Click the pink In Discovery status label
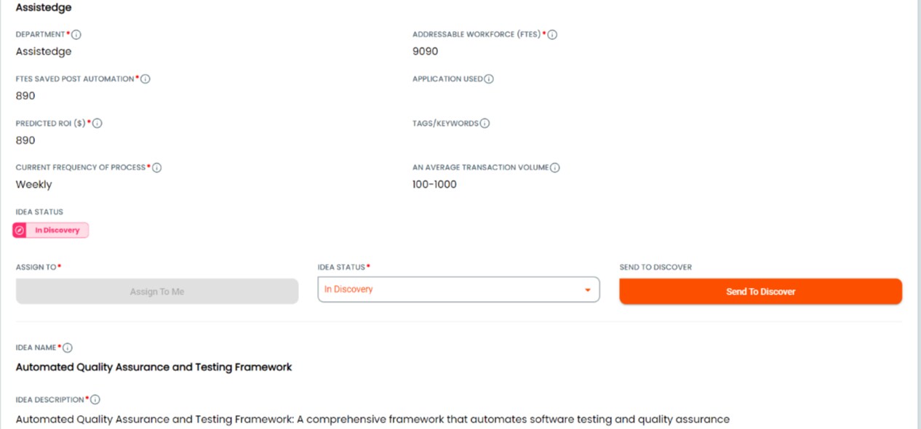921x429 pixels. pos(57,230)
